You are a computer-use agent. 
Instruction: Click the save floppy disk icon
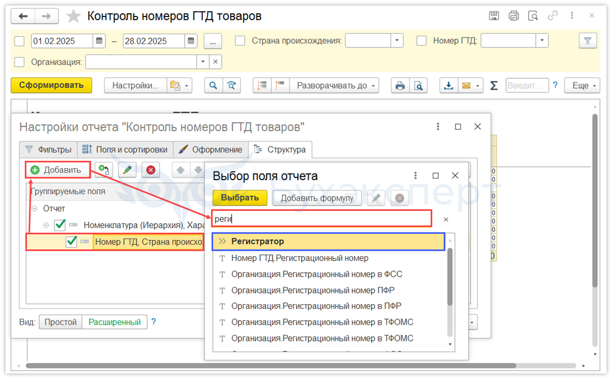click(495, 16)
